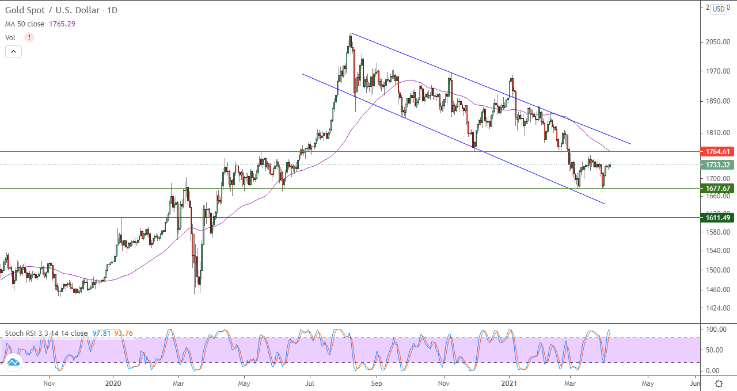This screenshot has width=737, height=391.
Task: Open chart settings gear icon
Action: pos(719,383)
